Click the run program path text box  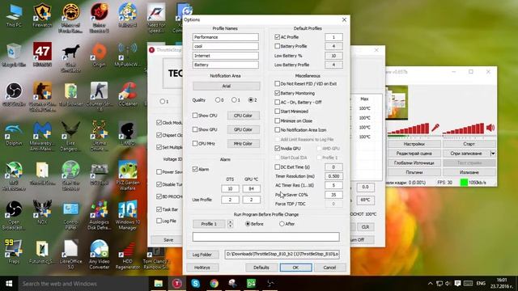pos(266,237)
